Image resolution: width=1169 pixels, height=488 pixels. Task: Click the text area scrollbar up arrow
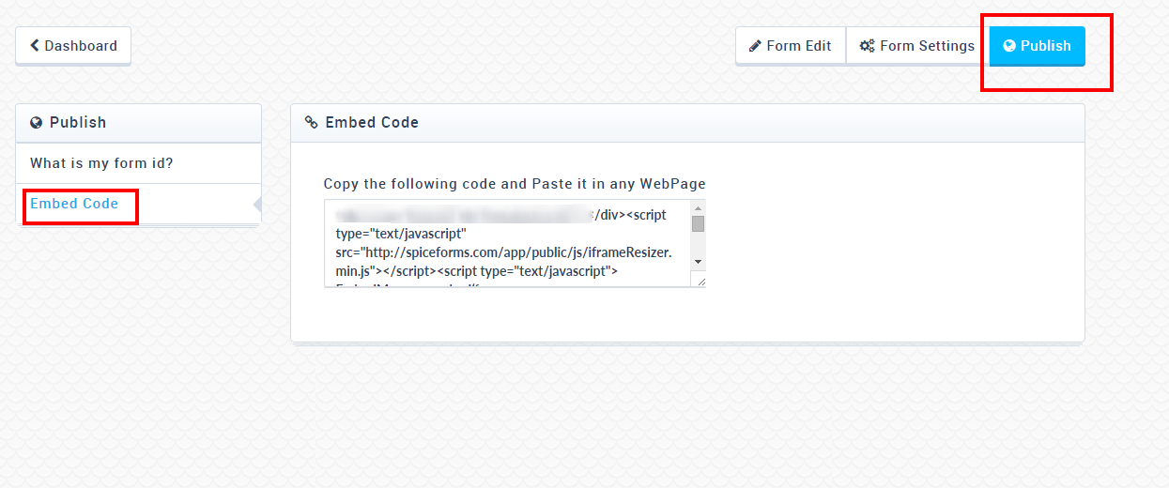(x=698, y=206)
